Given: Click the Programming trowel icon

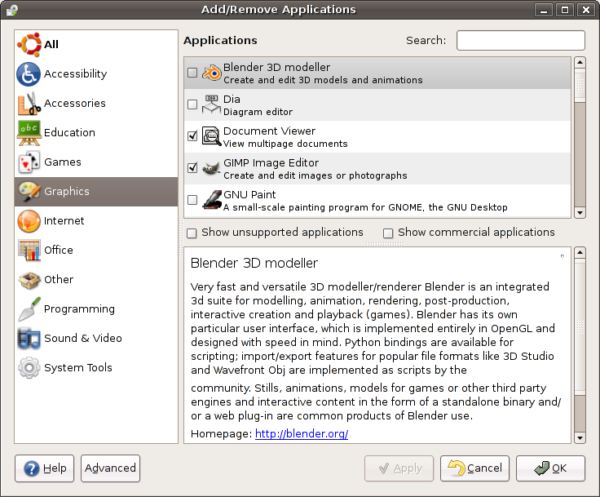Looking at the screenshot, I should 29,309.
